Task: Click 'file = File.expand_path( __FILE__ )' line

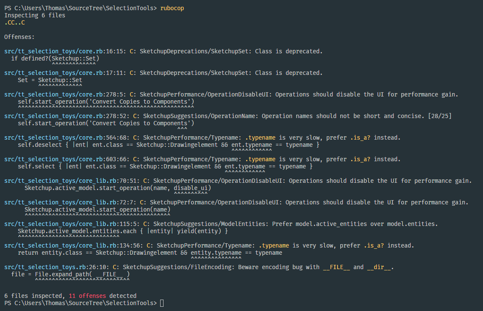Action: pos(70,274)
